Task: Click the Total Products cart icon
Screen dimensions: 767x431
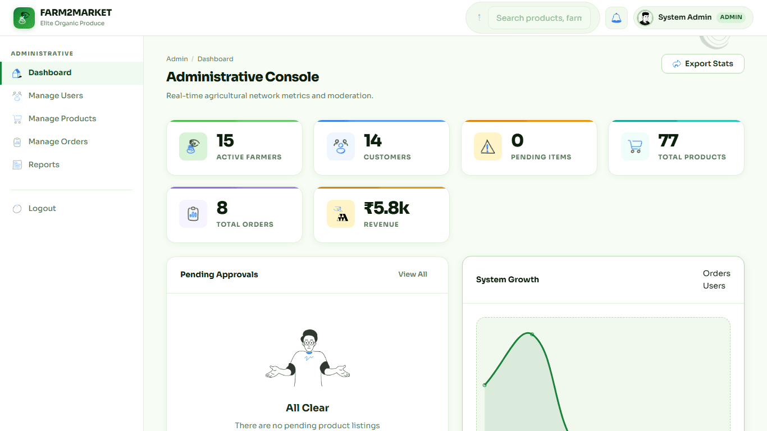Action: pyautogui.click(x=635, y=146)
